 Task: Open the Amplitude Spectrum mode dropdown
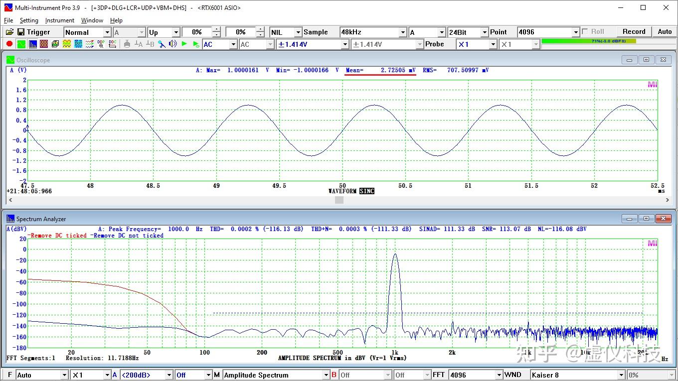(326, 375)
